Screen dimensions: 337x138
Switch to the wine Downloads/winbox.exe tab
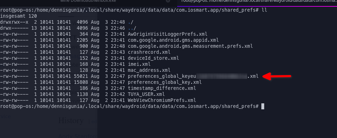[x=88, y=1]
